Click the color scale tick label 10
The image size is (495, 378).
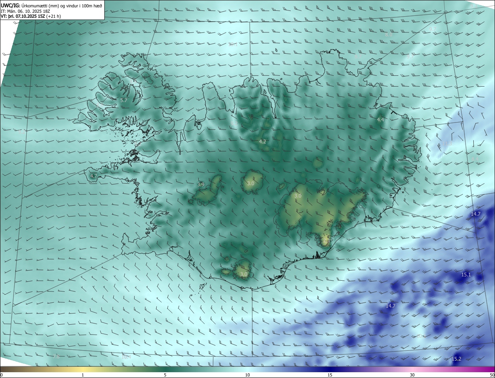[247, 375]
